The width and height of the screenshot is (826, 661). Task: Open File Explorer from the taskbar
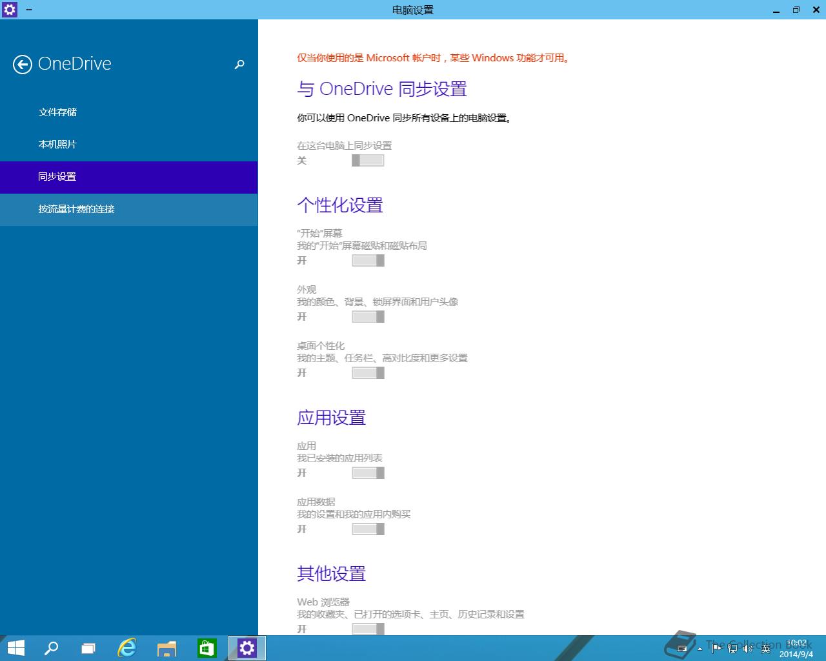(x=166, y=648)
